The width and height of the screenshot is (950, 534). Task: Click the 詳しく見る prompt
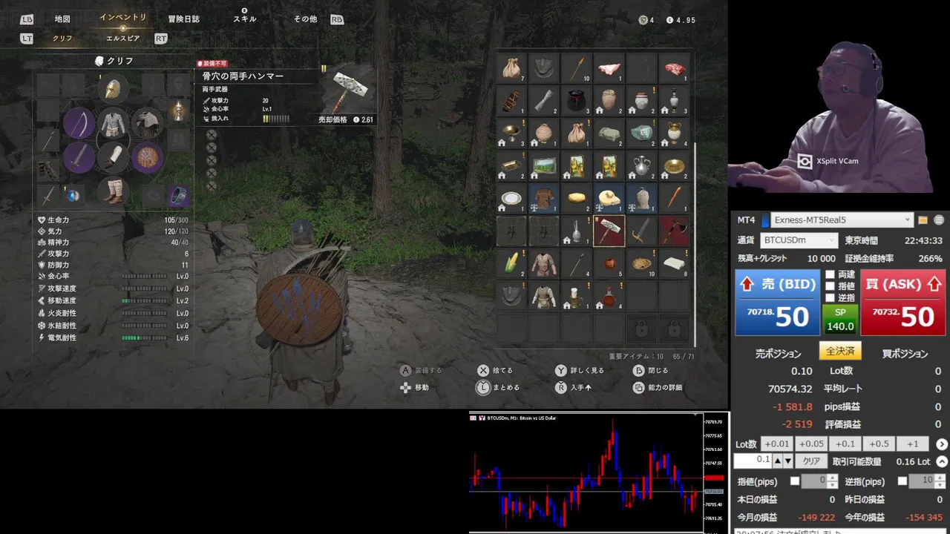pos(580,370)
